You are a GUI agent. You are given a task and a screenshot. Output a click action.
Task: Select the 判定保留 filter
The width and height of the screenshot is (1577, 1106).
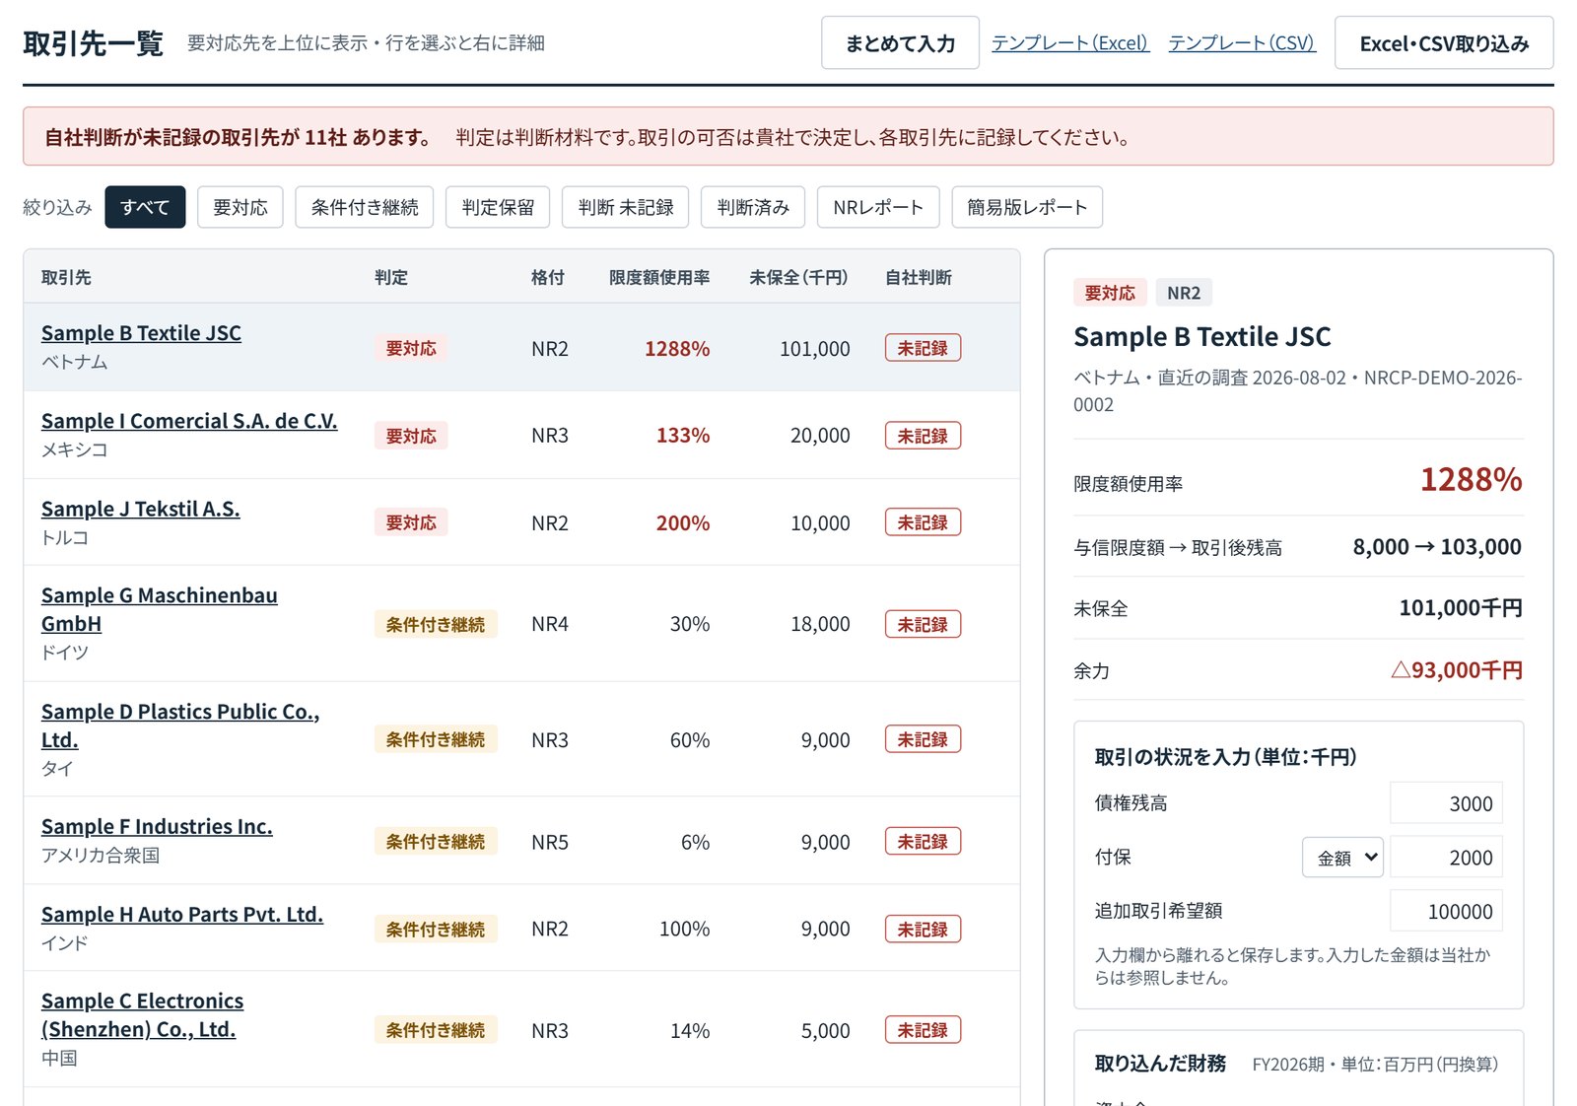498,207
